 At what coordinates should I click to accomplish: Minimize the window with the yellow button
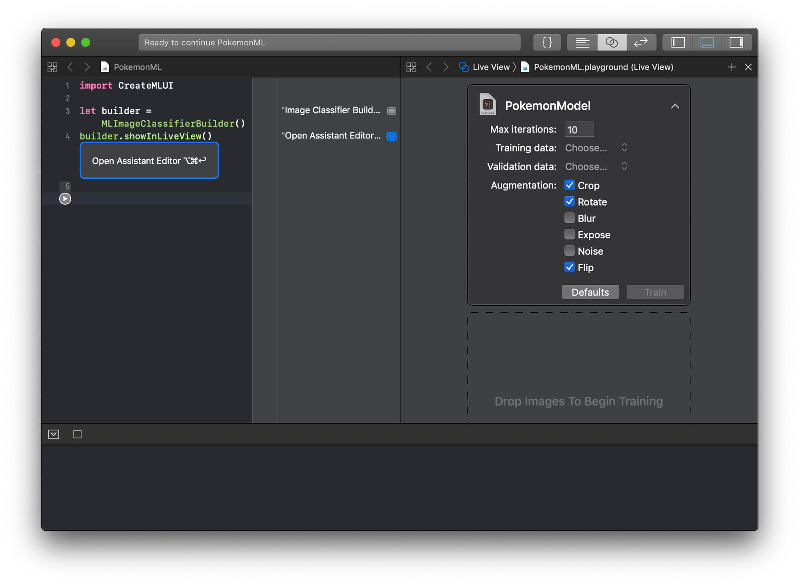71,42
